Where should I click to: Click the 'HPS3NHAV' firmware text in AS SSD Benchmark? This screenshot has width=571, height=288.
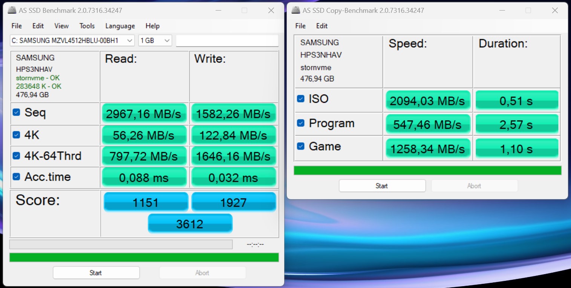34,69
